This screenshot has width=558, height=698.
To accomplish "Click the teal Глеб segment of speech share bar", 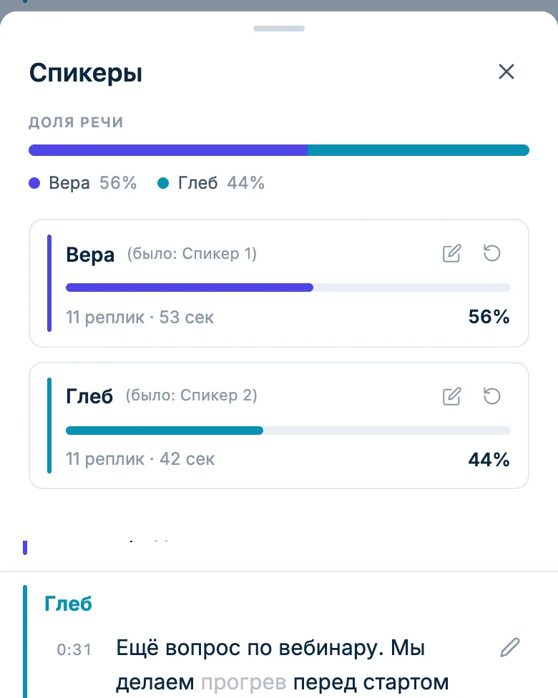I will pos(418,150).
